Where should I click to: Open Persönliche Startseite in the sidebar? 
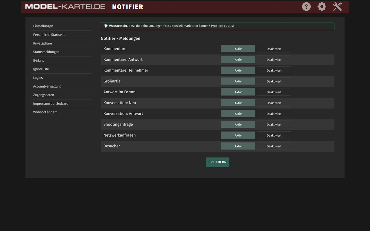(x=61, y=35)
